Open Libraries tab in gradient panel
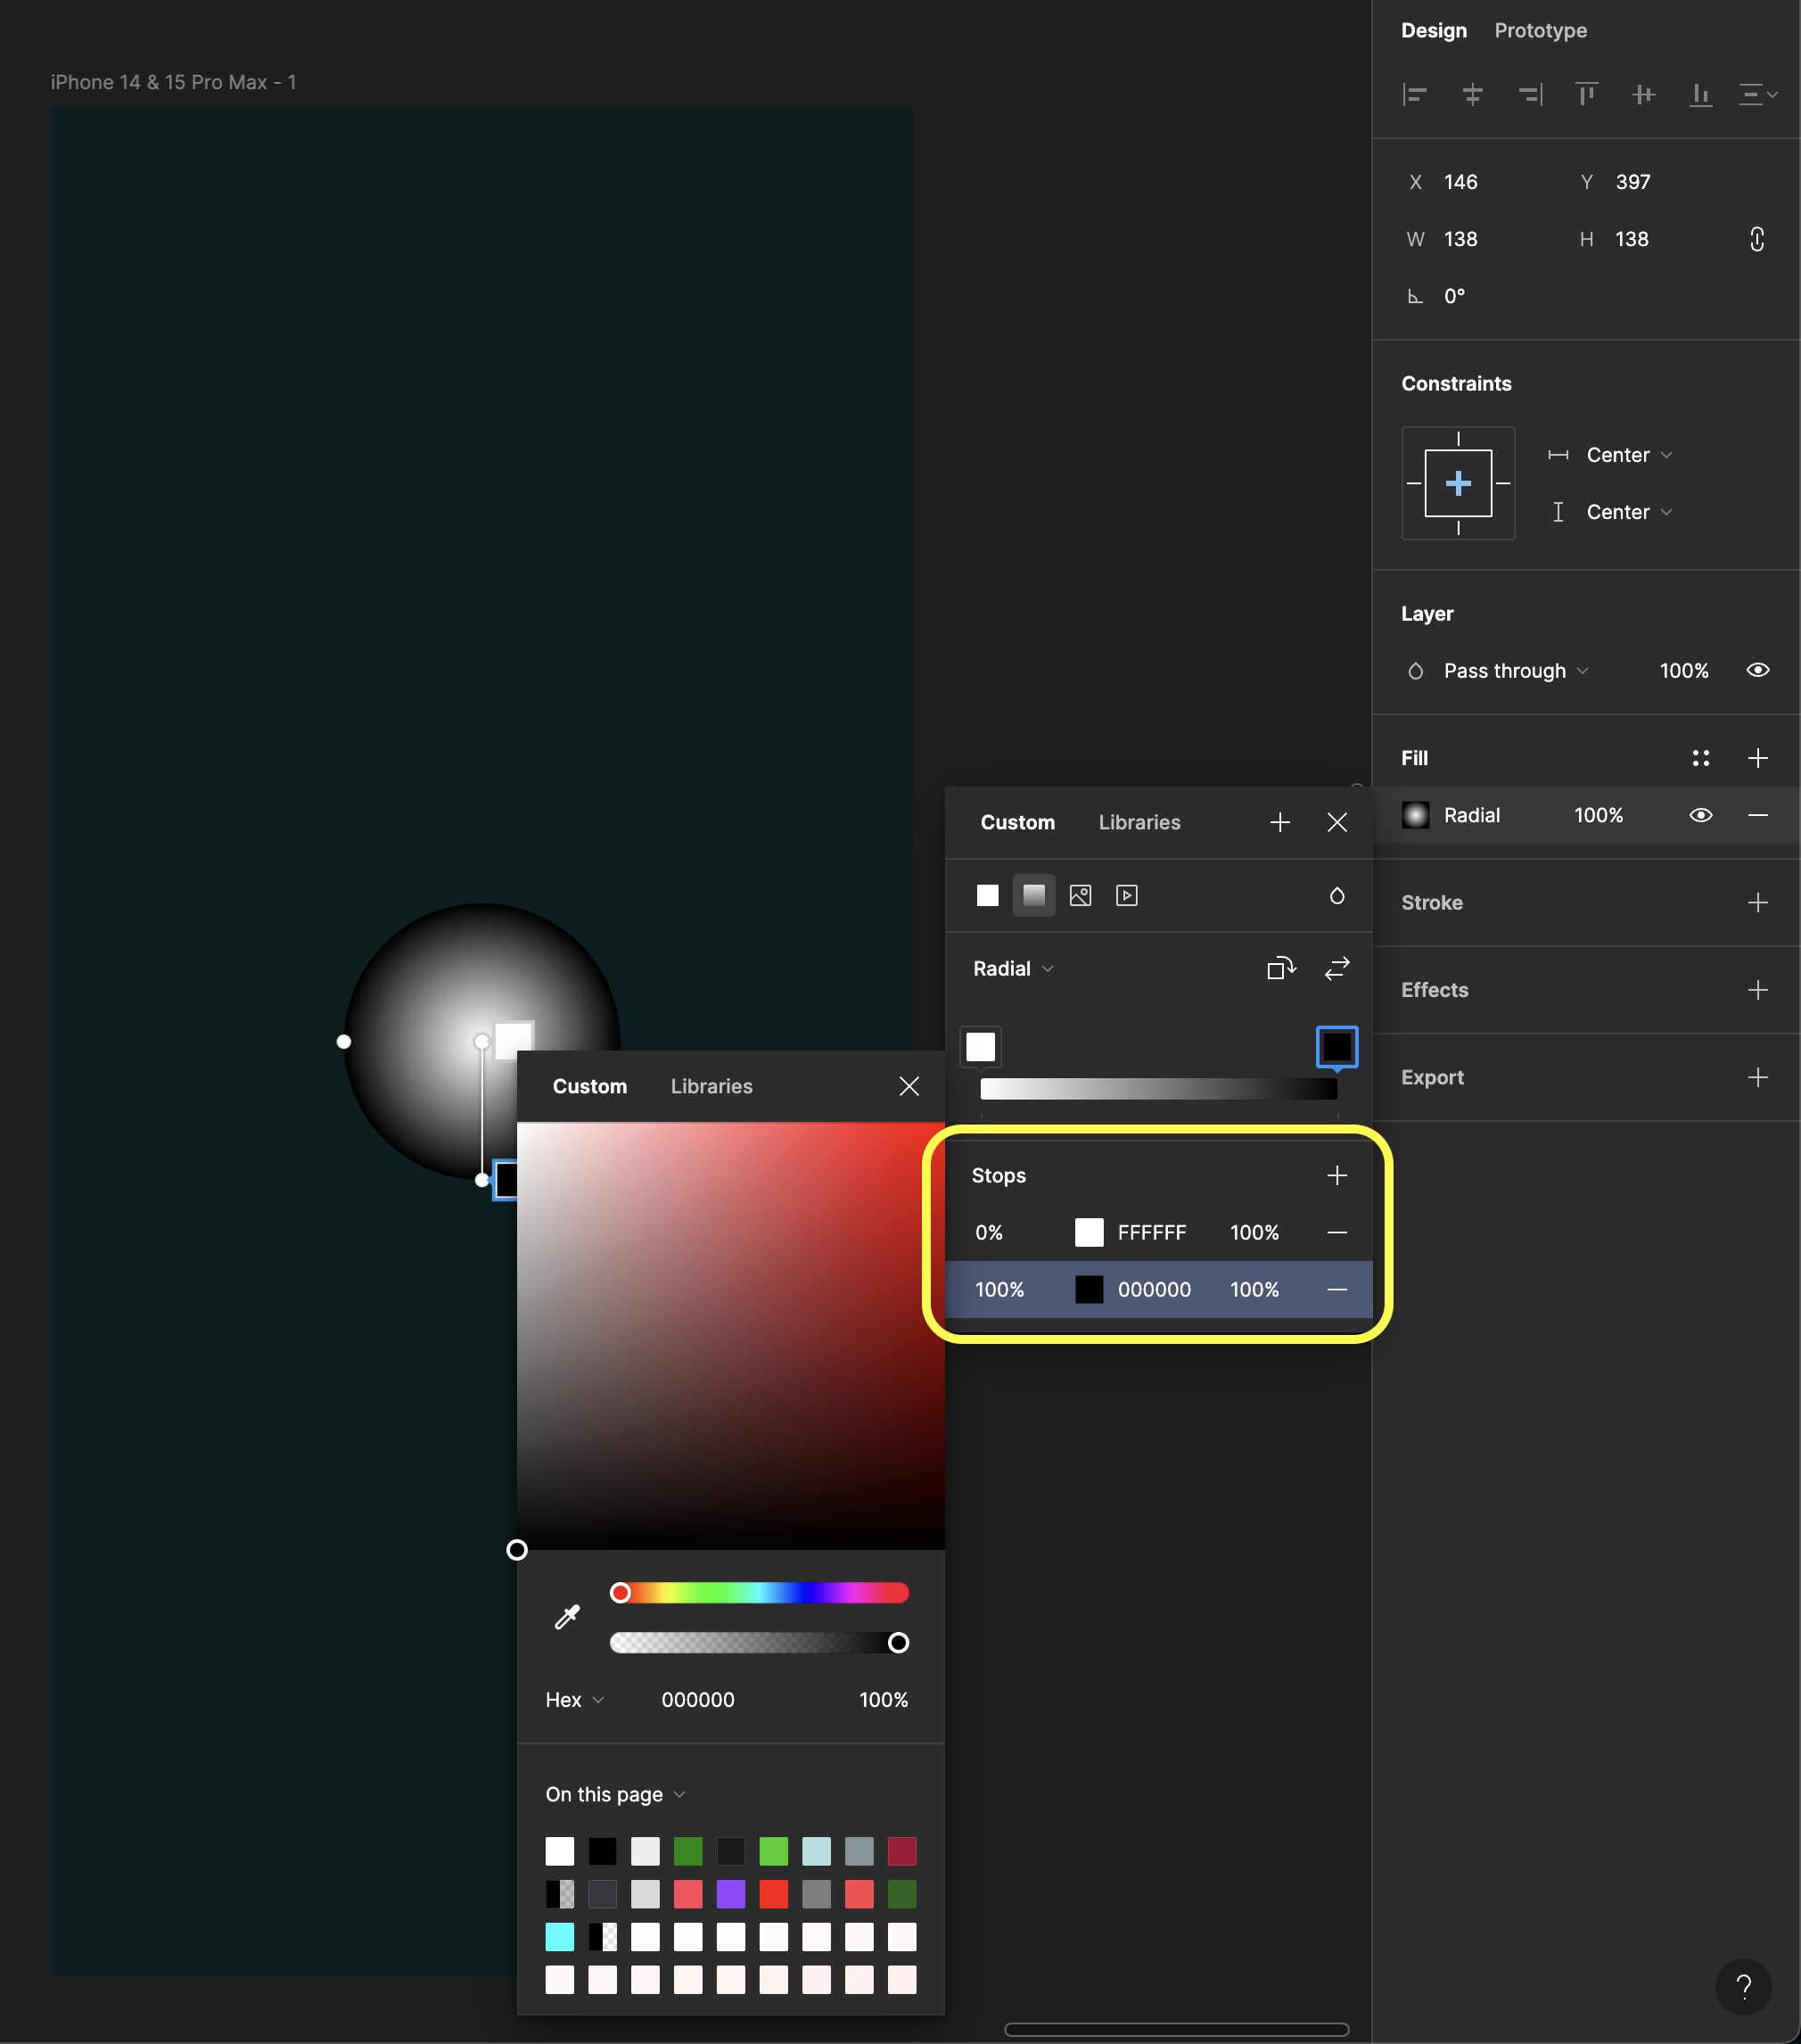The image size is (1801, 2044). pyautogui.click(x=1139, y=822)
